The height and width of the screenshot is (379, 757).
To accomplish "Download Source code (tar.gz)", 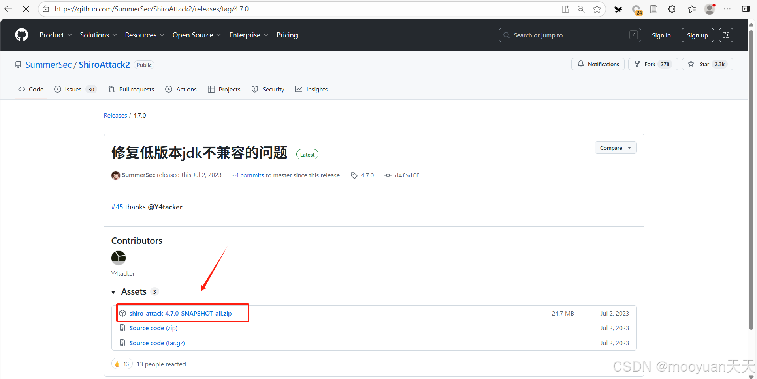I will (x=157, y=343).
